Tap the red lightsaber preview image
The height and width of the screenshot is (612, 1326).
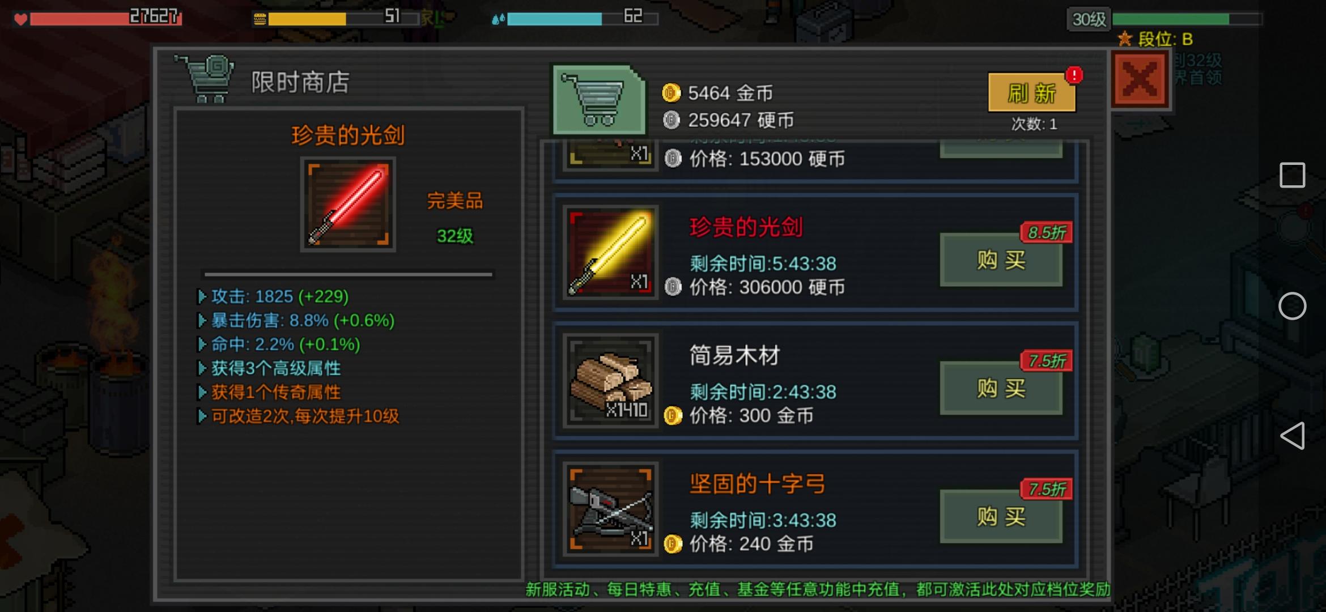click(348, 205)
